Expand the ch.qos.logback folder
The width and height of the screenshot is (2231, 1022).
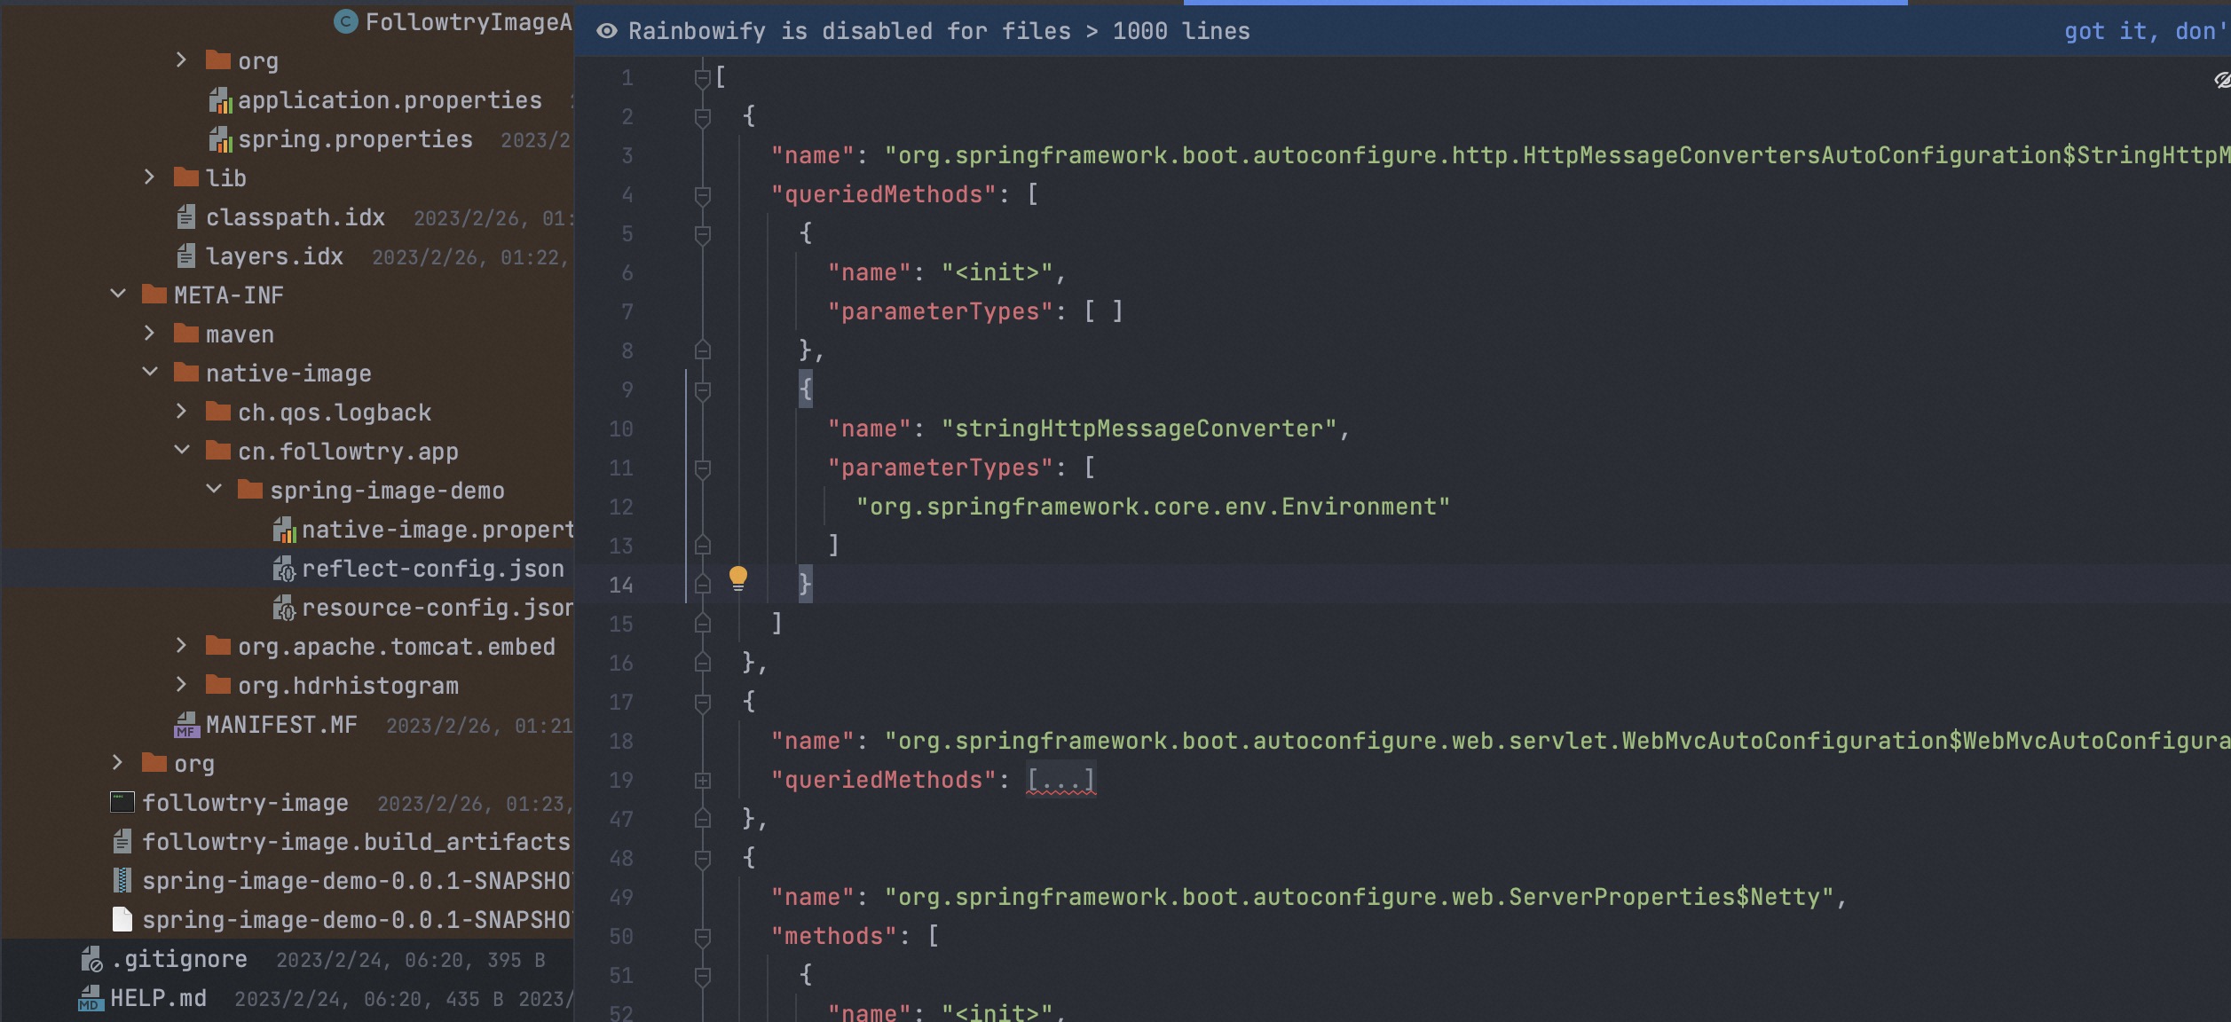[x=181, y=412]
